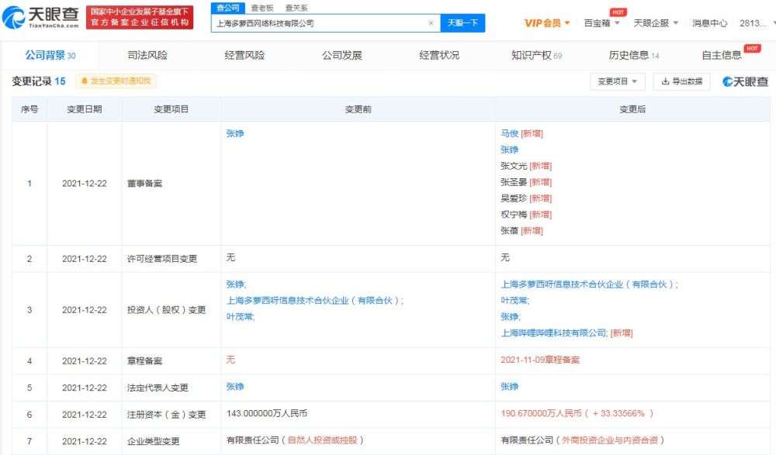Click the HOT badge on 自主信息
This screenshot has width=776, height=455.
pyautogui.click(x=752, y=48)
